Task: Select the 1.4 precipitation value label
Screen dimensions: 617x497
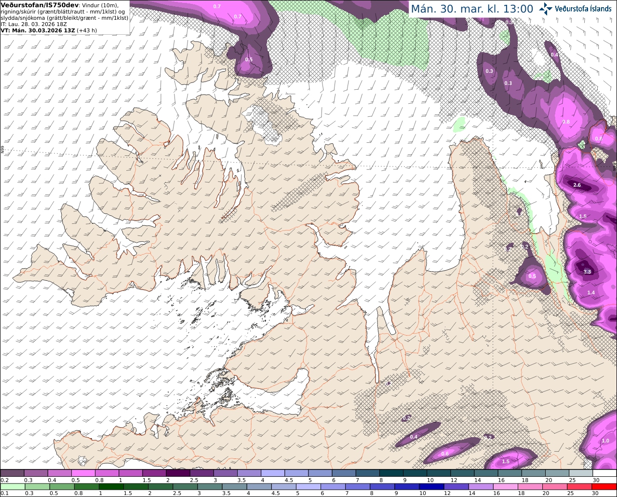Action: point(591,292)
